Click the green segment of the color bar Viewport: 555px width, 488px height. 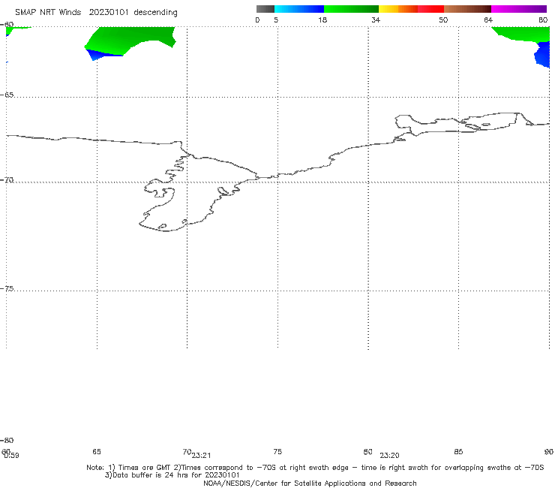coord(351,9)
